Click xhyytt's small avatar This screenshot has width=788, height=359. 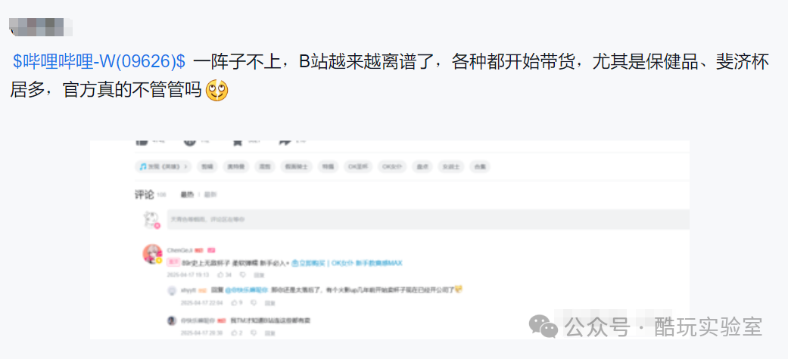tap(172, 290)
